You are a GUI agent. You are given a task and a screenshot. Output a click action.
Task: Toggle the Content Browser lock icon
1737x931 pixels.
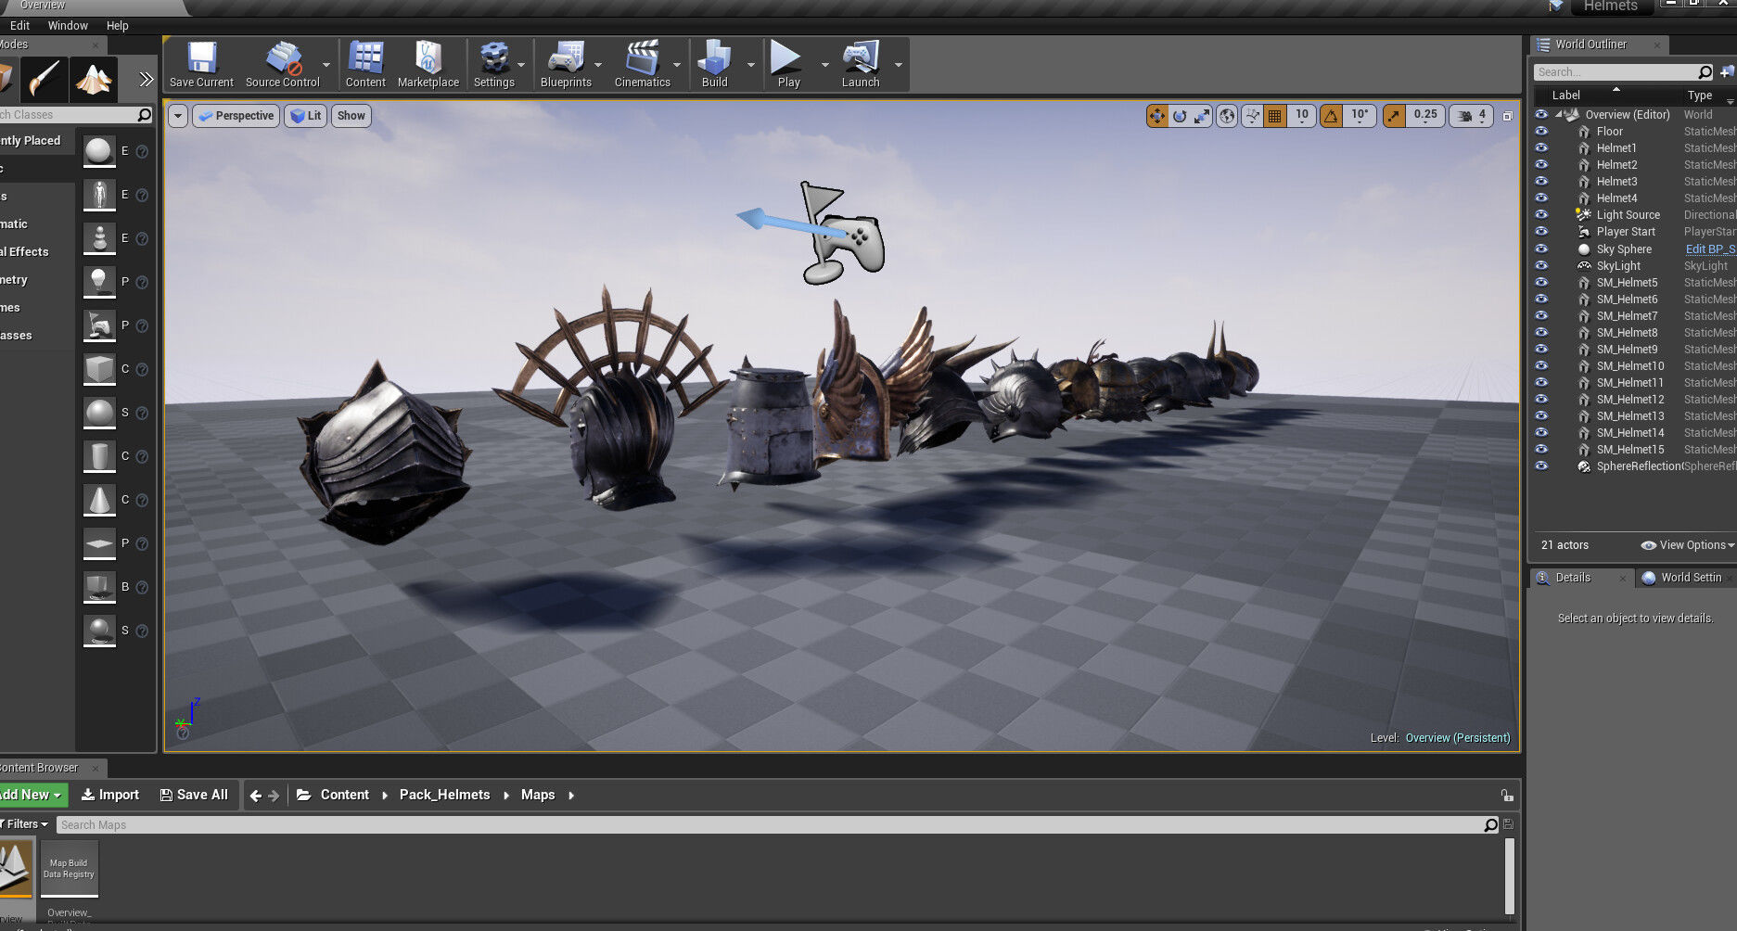(1507, 796)
